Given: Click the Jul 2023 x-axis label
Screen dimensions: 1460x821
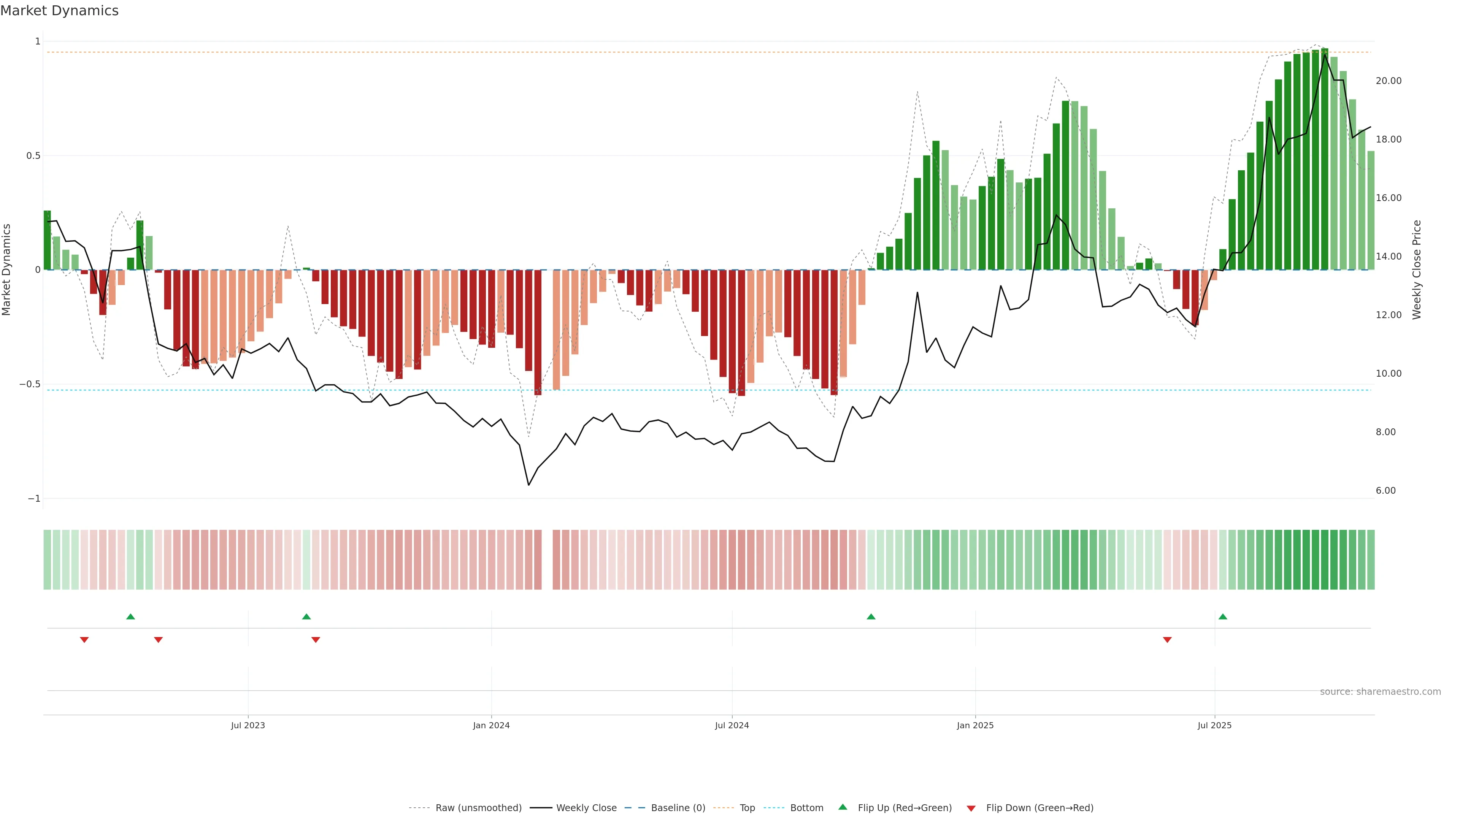Looking at the screenshot, I should pos(248,725).
